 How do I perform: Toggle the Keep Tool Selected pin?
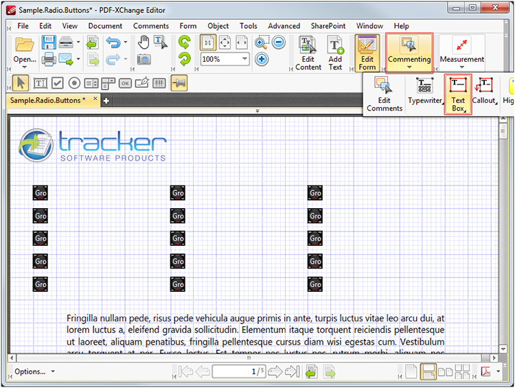coord(179,83)
